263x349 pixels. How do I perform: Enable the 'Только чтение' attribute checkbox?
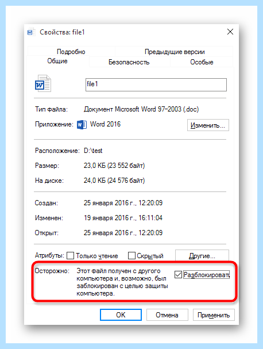click(71, 255)
